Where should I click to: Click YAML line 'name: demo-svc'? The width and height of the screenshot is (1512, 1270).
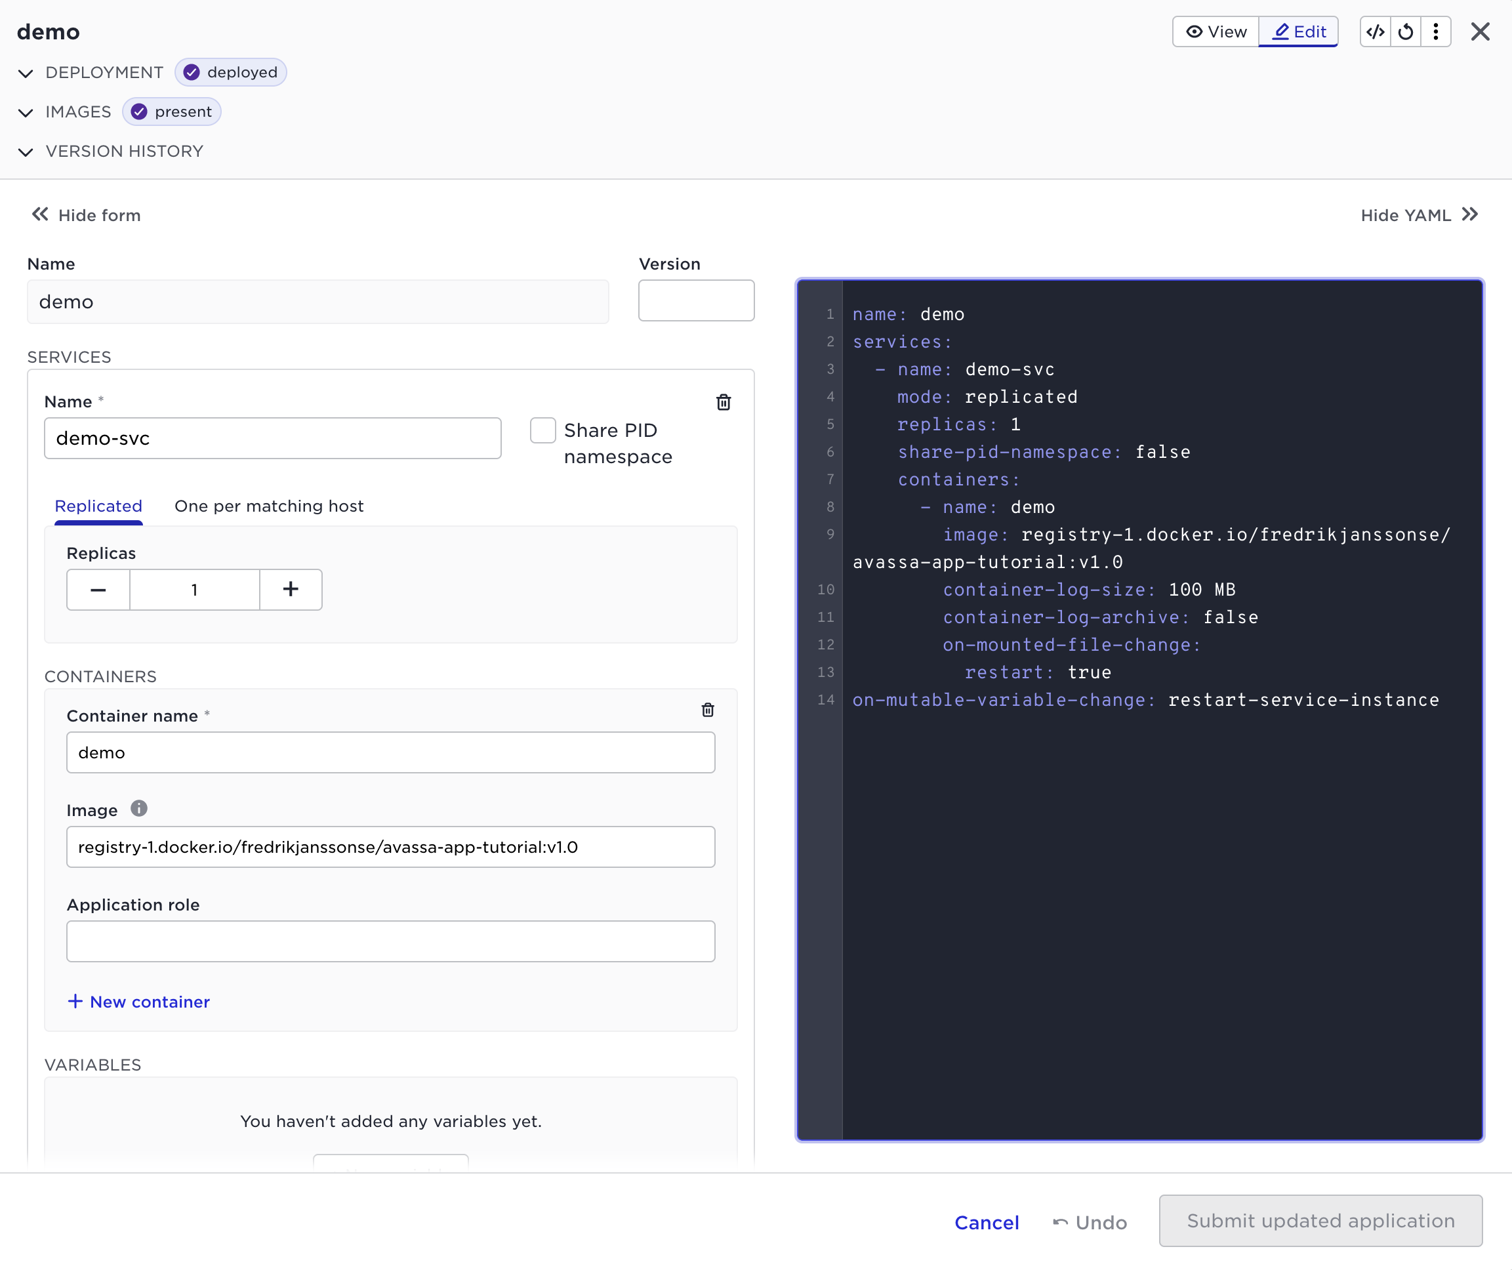click(965, 369)
